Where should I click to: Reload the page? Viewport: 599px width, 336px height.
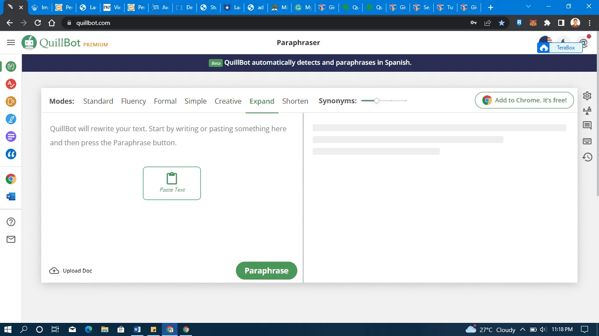[38, 23]
